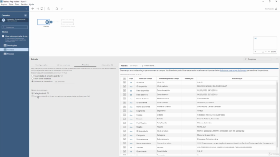Click info icon next to Seleção rápida

click(x=48, y=93)
